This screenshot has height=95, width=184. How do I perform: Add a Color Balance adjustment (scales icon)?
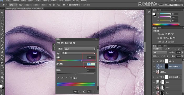pyautogui.click(x=161, y=38)
